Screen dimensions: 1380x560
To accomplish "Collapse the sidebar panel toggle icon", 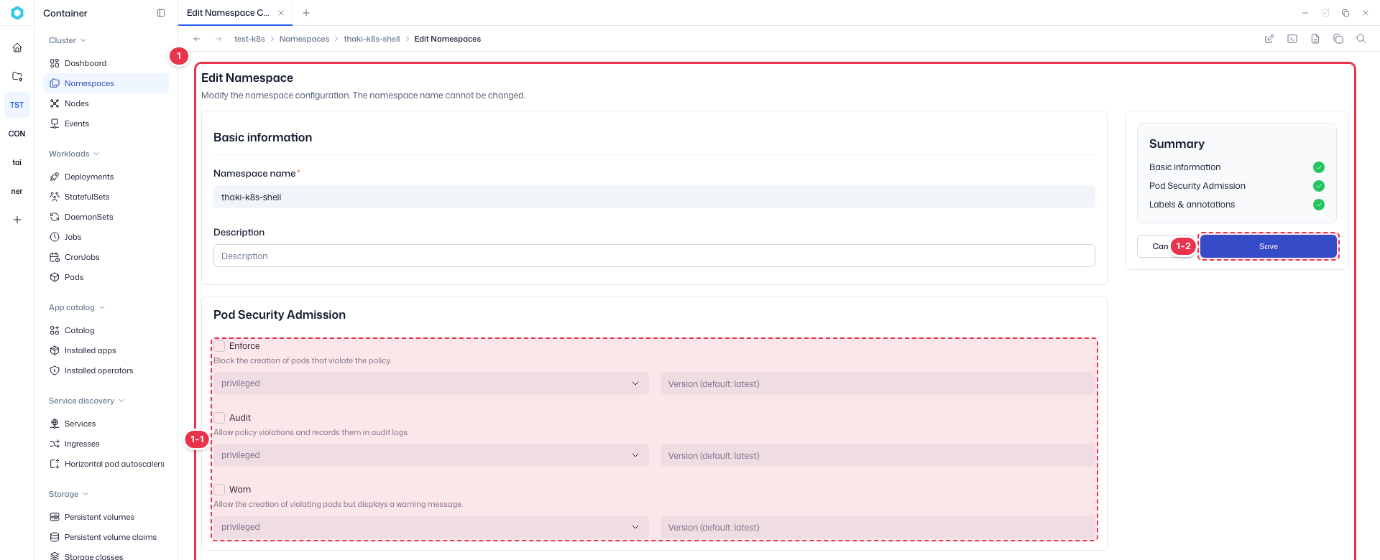I will coord(161,13).
